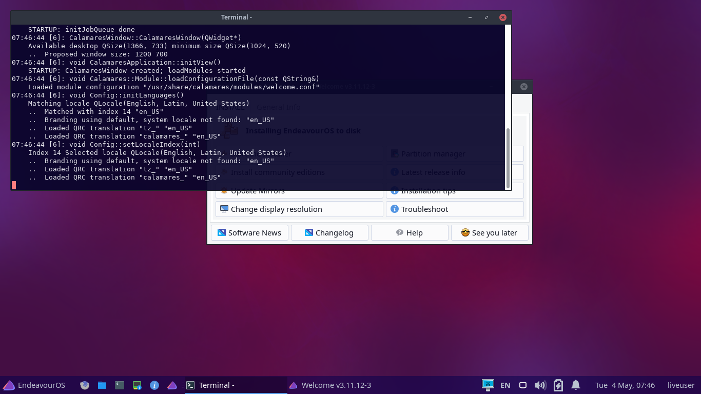Click the Software News button icon

point(222,232)
